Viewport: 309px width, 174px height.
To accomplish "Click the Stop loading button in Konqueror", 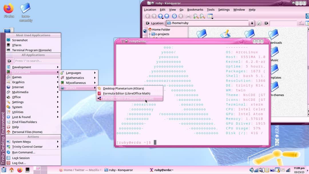I will (181, 16).
